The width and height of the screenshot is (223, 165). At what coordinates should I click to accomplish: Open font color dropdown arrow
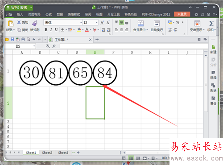[x=91, y=30]
